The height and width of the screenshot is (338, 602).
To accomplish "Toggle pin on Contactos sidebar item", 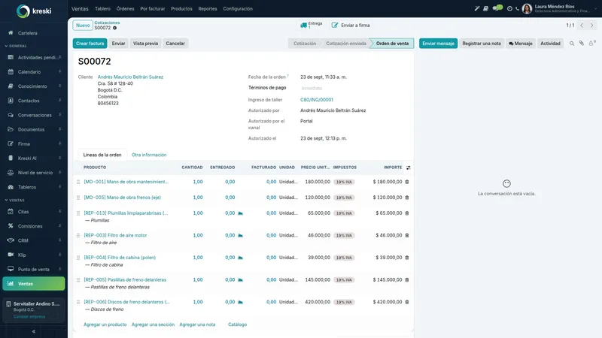I will (60, 100).
